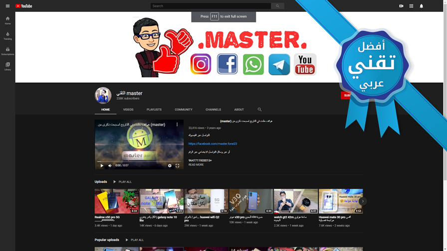Open the notifications bell
447x251 pixels.
(422, 6)
